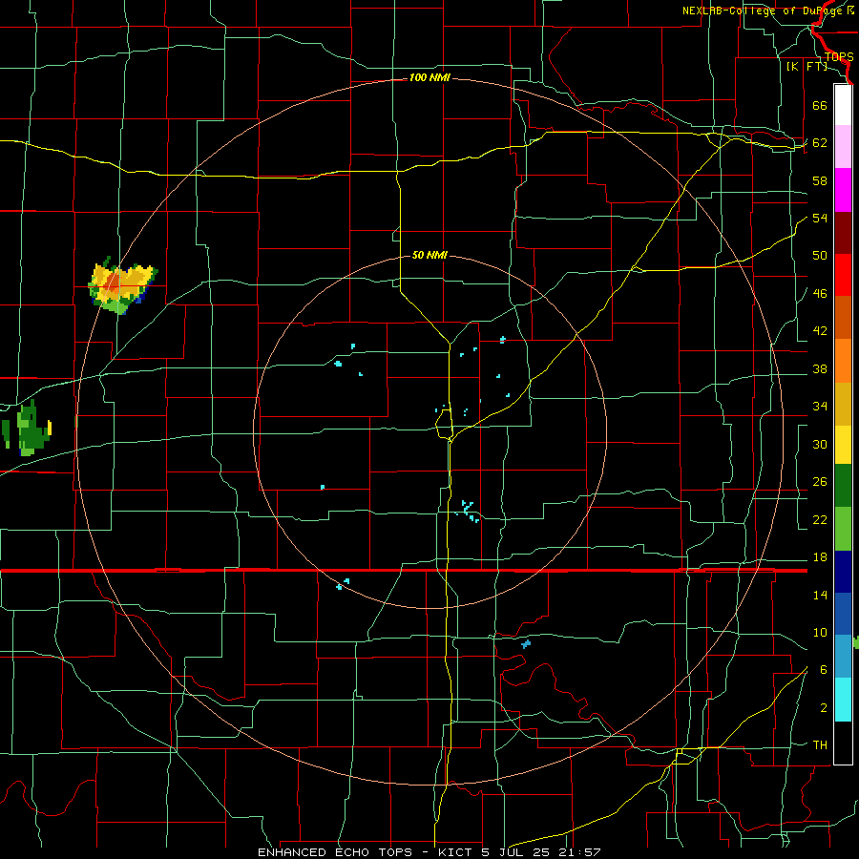This screenshot has width=859, height=859.
Task: Click the 66 legend value
Action: coord(820,105)
